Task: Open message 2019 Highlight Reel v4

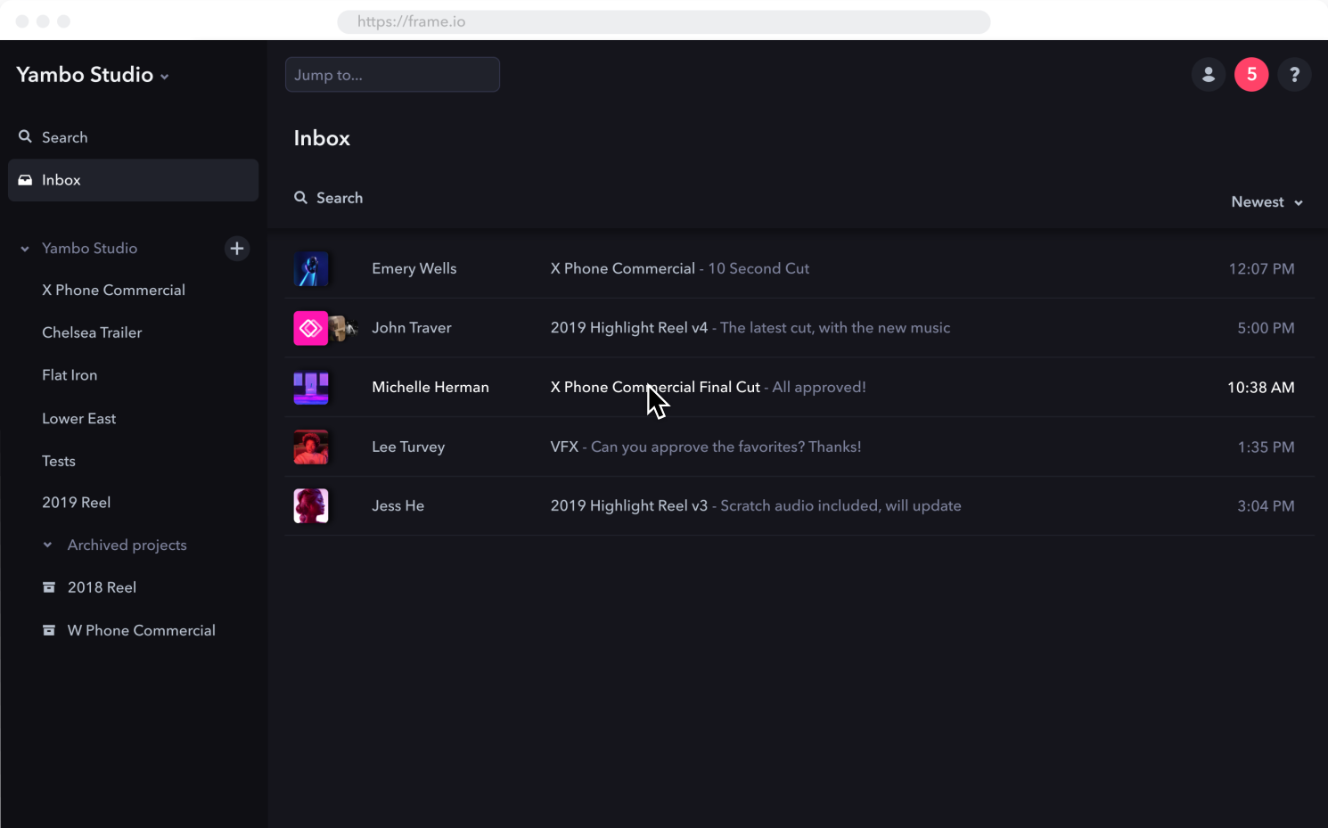Action: tap(750, 328)
